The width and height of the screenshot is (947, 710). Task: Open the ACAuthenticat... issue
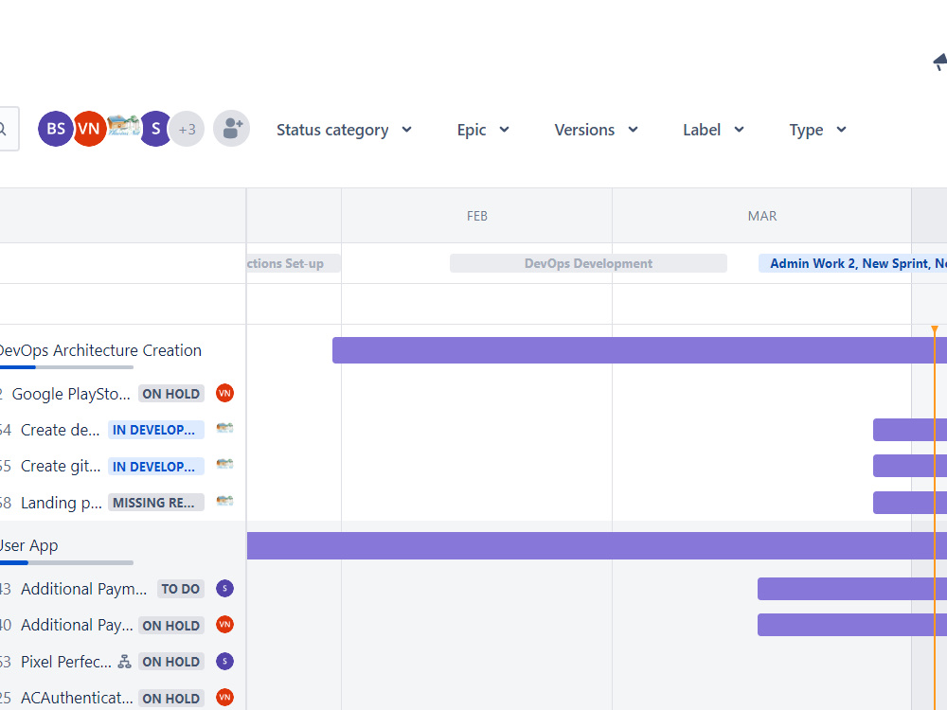click(77, 698)
